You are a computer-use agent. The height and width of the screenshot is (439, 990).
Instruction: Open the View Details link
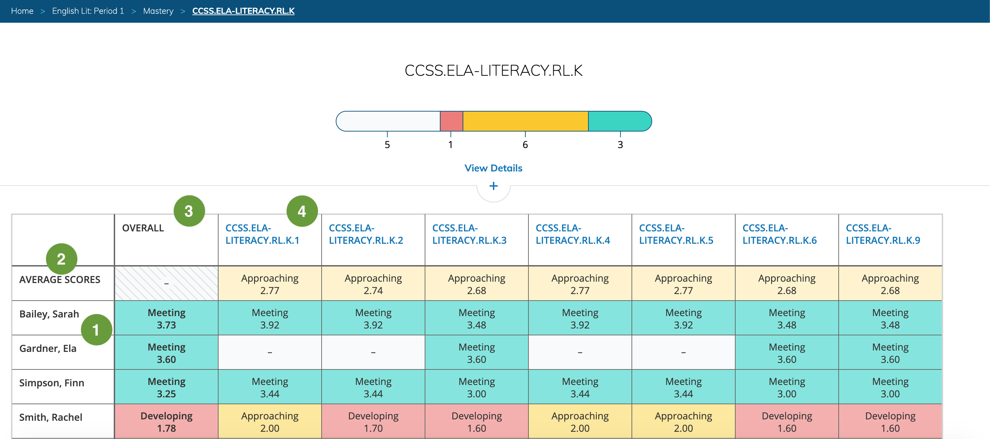493,168
